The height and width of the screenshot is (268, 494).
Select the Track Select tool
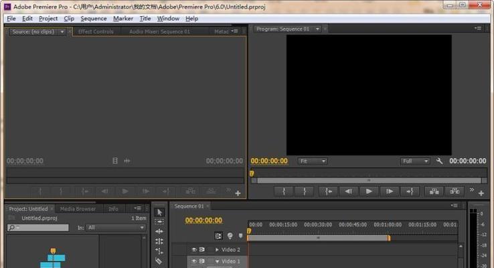[x=159, y=222]
